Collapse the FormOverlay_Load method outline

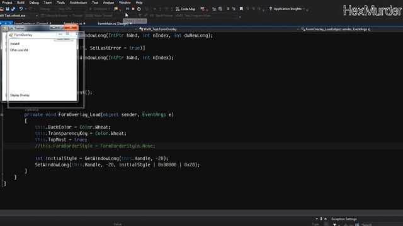(2, 115)
